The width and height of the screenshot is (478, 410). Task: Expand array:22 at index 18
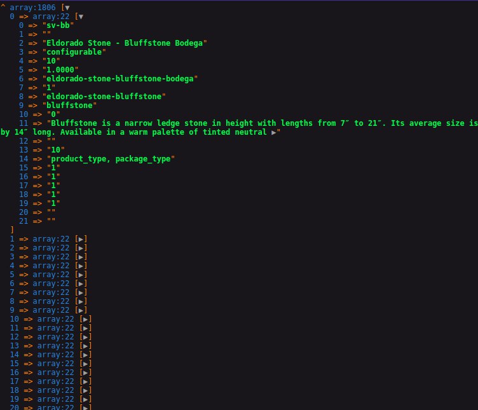click(x=85, y=390)
